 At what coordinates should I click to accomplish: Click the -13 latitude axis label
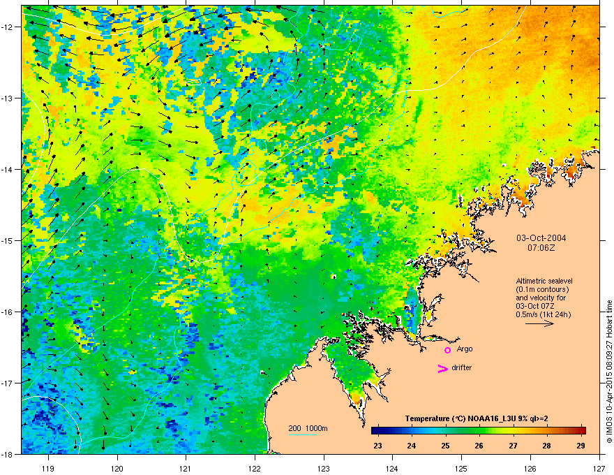pos(8,98)
